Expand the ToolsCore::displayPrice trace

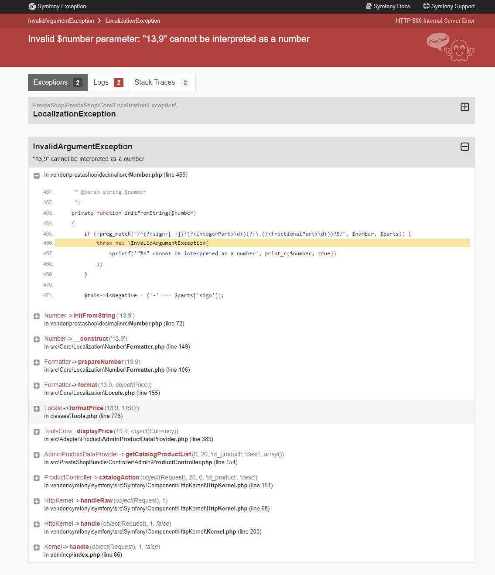(x=37, y=432)
